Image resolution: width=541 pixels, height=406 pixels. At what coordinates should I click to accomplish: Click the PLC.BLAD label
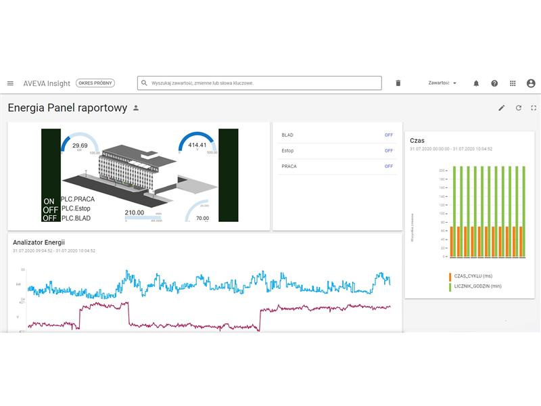[x=76, y=218]
